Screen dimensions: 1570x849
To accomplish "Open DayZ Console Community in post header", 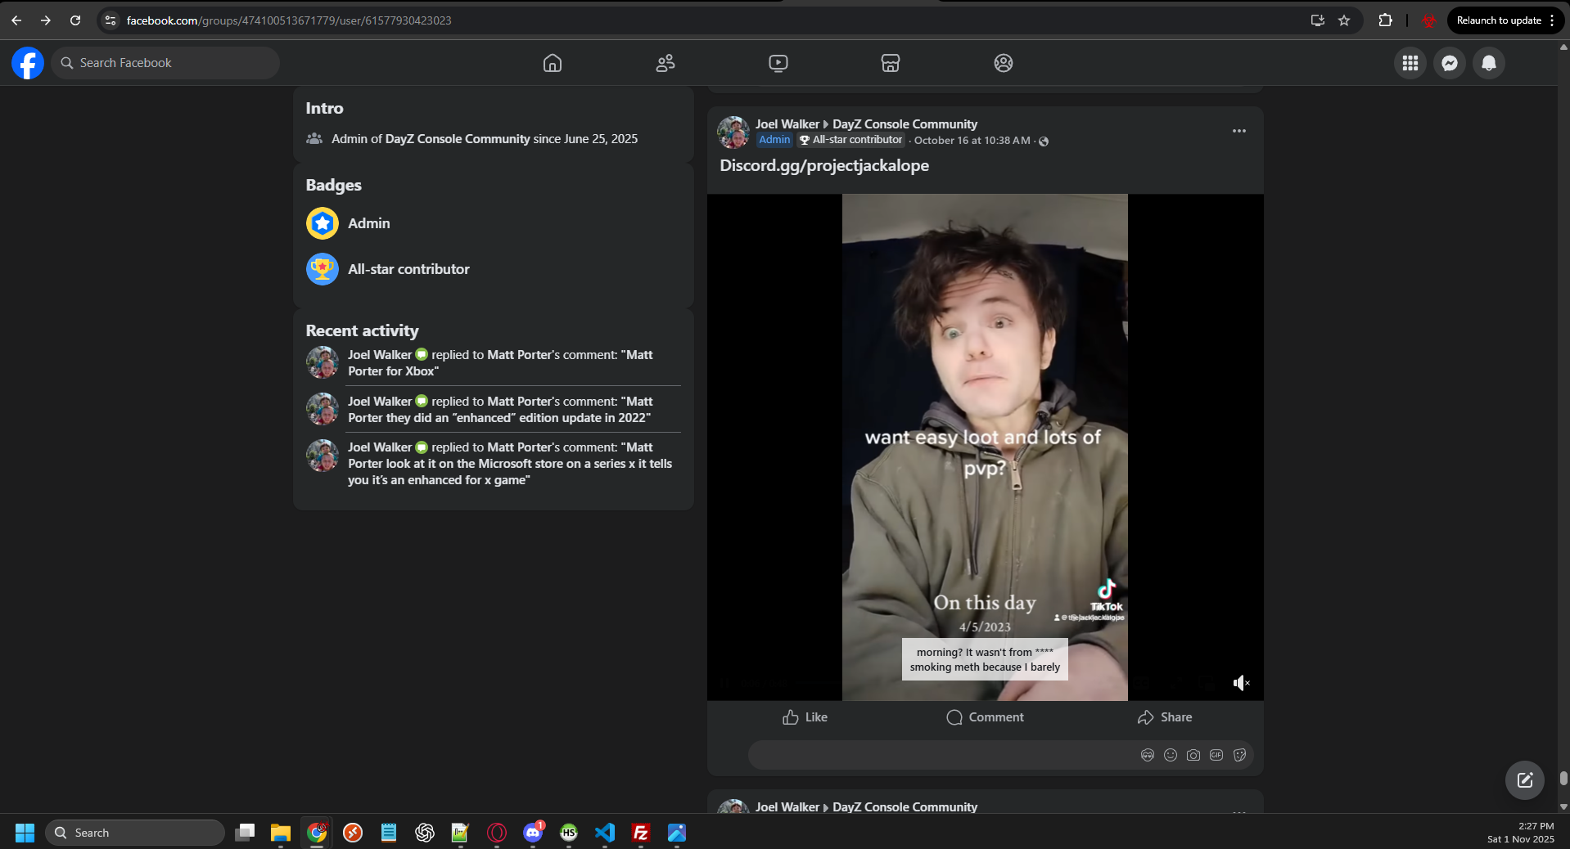I will 905,124.
